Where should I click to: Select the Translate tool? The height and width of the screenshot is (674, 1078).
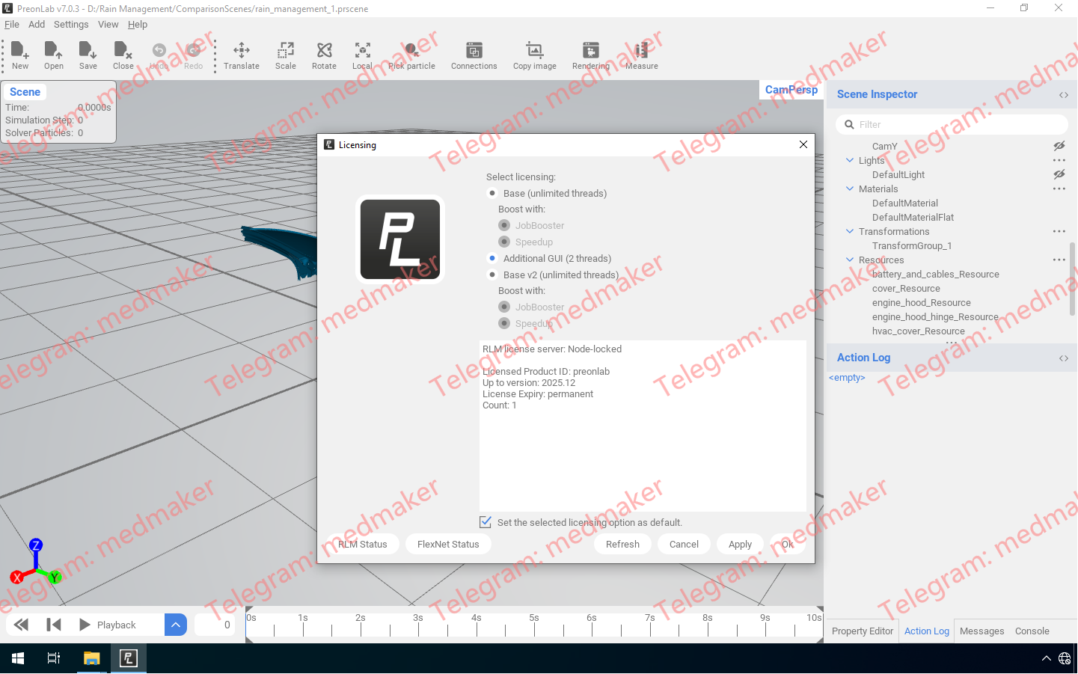pyautogui.click(x=241, y=55)
